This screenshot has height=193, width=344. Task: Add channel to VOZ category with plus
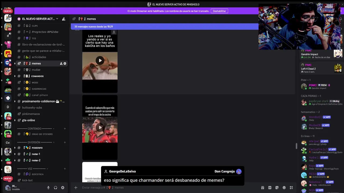tap(65, 169)
